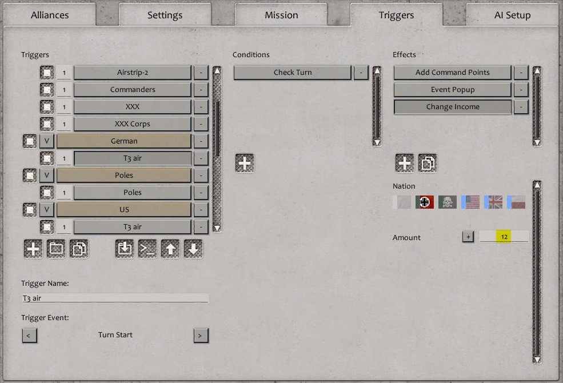Remove the US folder with minus button
The height and width of the screenshot is (383, 563).
201,210
